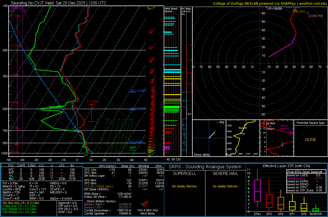The height and width of the screenshot is (217, 328).
Task: Select the OMEGA label on the Skew-T
Action: [x=17, y=8]
